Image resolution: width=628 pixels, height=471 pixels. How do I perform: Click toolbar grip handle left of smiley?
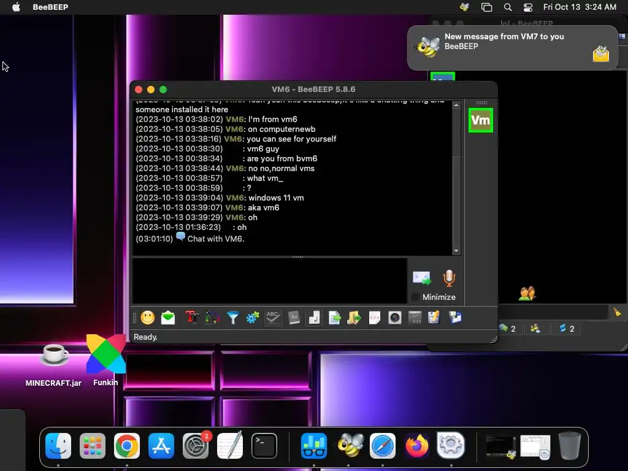[134, 318]
